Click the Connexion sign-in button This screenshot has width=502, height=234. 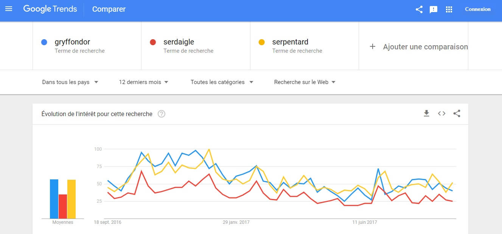[x=478, y=9]
